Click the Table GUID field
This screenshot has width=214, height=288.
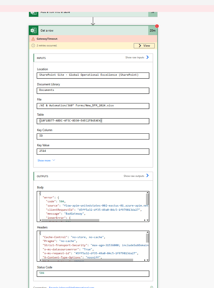[x=93, y=121]
